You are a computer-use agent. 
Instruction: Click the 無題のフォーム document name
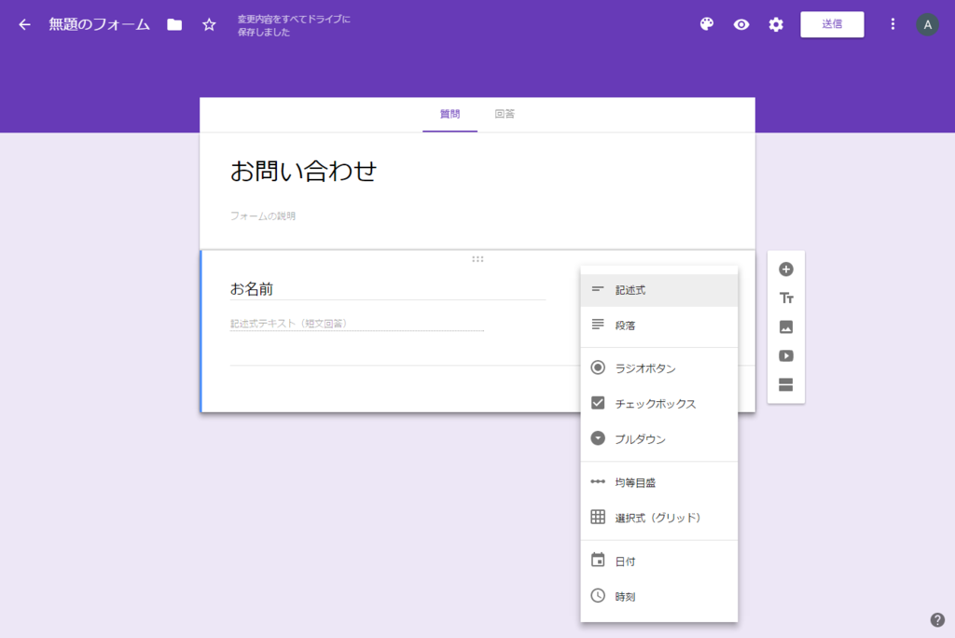tap(99, 24)
